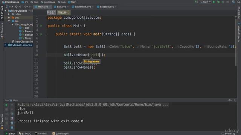Rerun Main in the Run panel
This screenshot has height=135, width=241.
(x=6, y=105)
